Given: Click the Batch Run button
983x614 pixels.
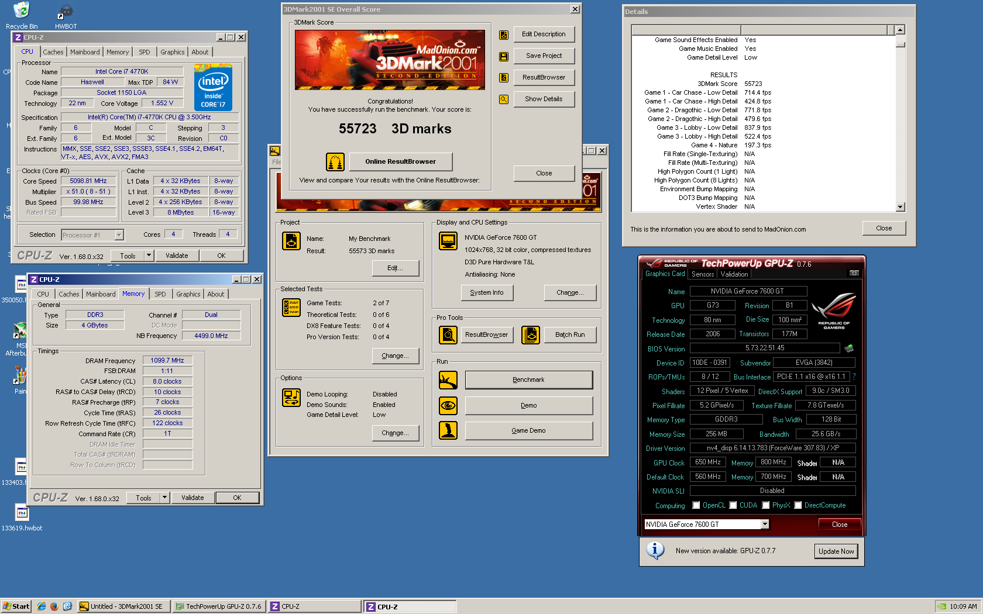Looking at the screenshot, I should (570, 334).
